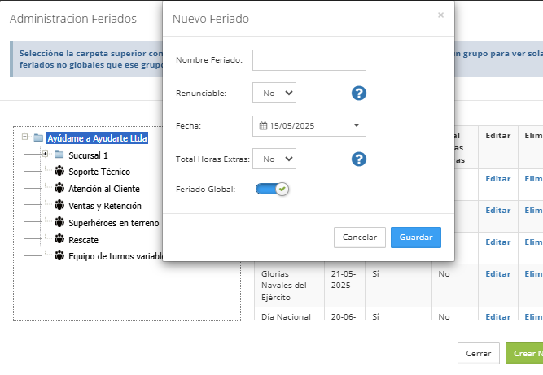The width and height of the screenshot is (543, 375).
Task: Select Atención al Cliente group
Action: tap(104, 189)
